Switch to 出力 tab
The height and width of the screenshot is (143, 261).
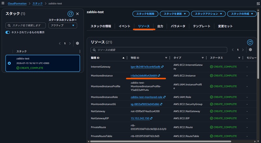(x=160, y=26)
